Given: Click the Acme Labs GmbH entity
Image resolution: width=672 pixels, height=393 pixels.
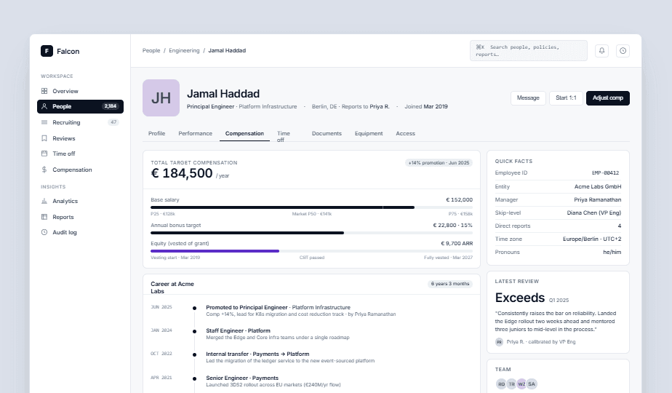Looking at the screenshot, I should pyautogui.click(x=598, y=186).
